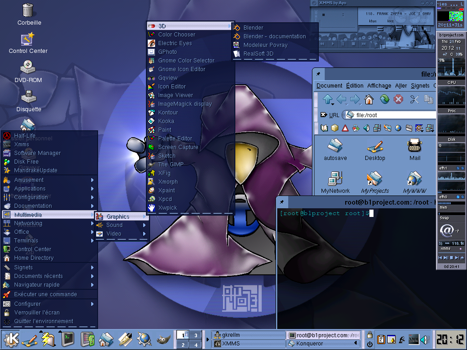Click Exécuter une commande entry
The height and width of the screenshot is (350, 467).
coord(49,294)
